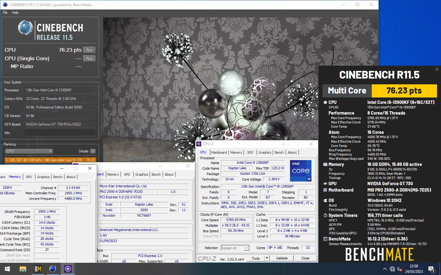Screen dimensions: 441x275
Task: Close the BenchMate result overlay panel
Action: point(437,69)
